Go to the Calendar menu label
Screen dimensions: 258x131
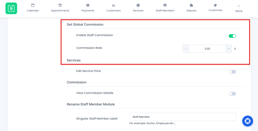tap(33, 10)
